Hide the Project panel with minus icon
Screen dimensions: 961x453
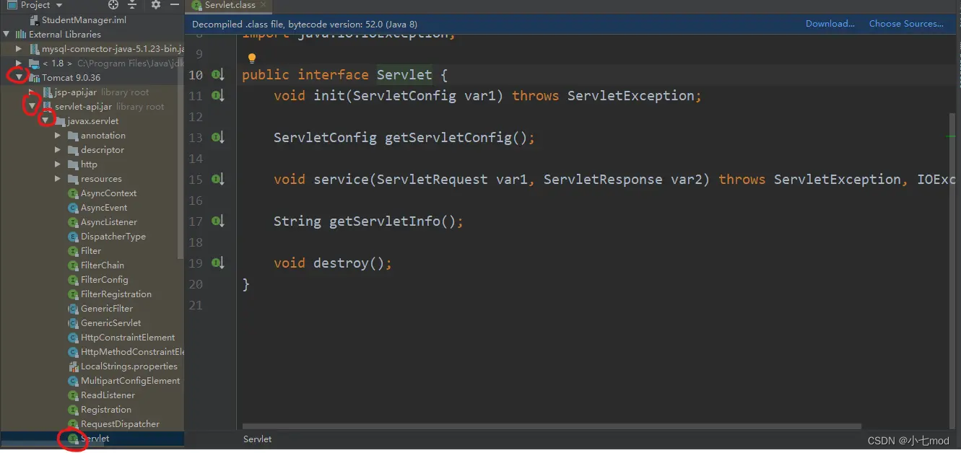(x=175, y=5)
